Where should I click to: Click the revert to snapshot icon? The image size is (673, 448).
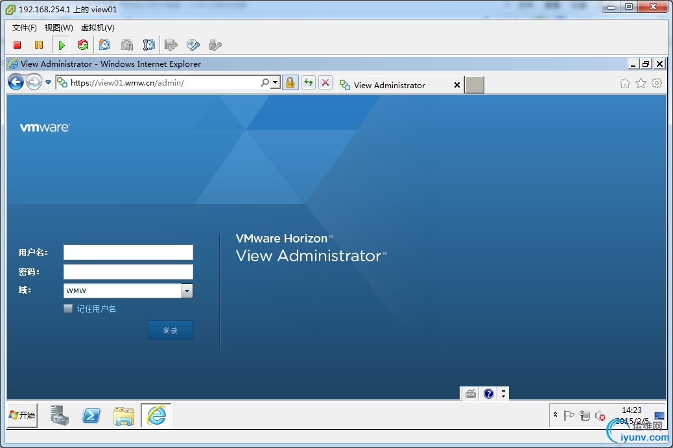tap(127, 45)
